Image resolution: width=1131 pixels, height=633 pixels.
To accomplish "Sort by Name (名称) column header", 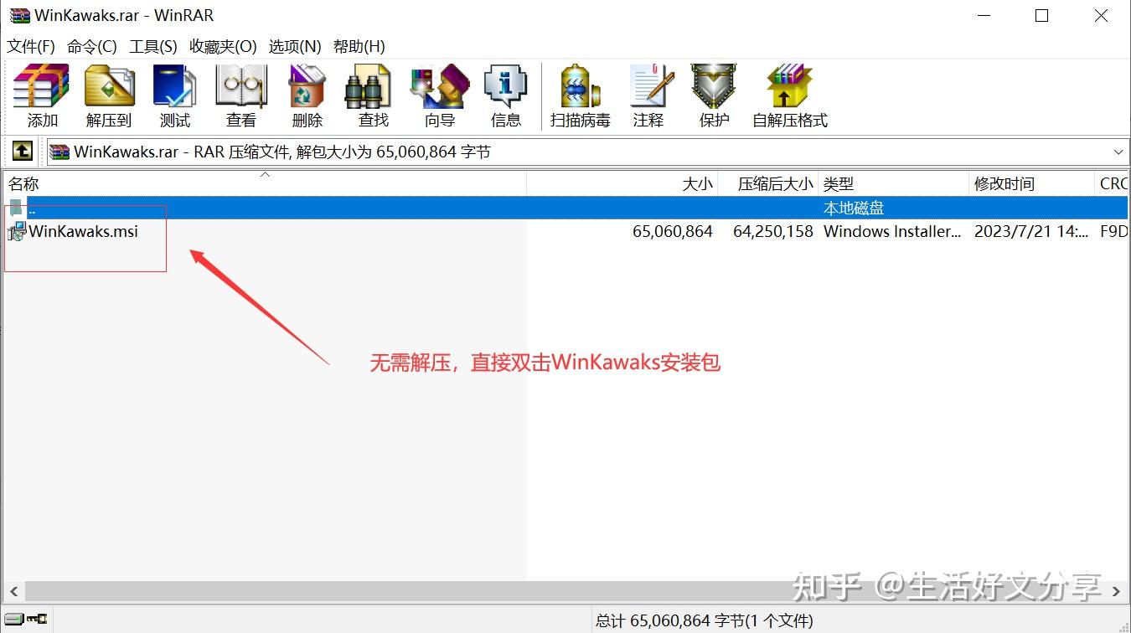I will point(264,184).
